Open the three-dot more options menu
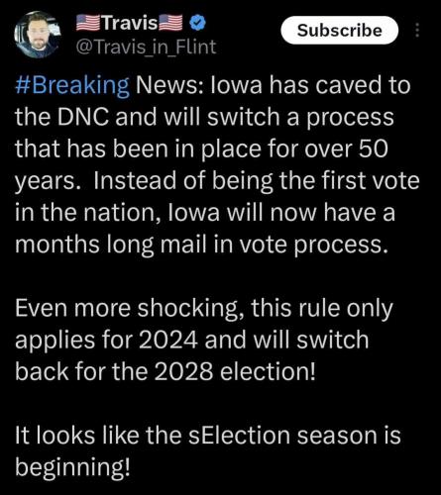This screenshot has width=441, height=495. click(x=417, y=30)
